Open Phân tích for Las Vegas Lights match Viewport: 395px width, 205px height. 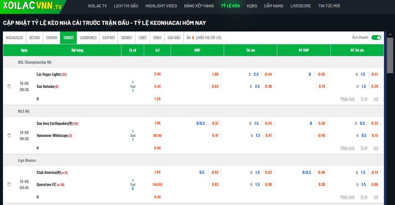[x=348, y=99]
